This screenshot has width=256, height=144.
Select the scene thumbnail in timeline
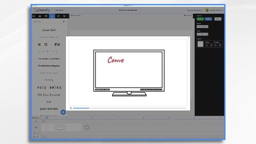[x=61, y=127]
